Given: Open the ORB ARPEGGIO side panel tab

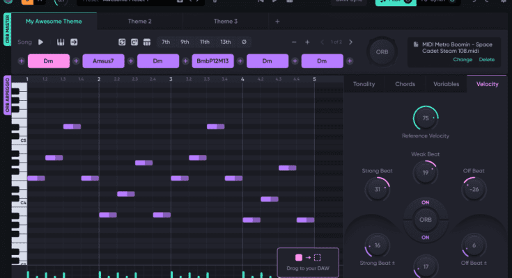Looking at the screenshot, I should click(8, 95).
